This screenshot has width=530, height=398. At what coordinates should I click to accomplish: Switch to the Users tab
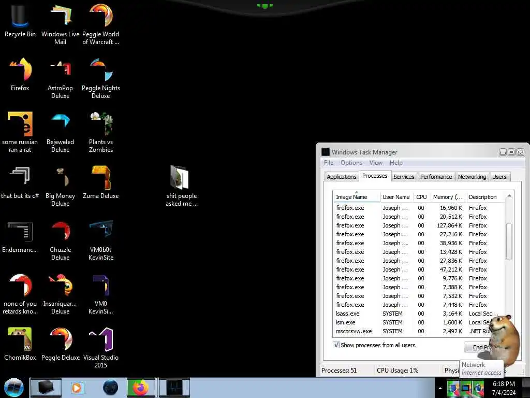tap(499, 177)
